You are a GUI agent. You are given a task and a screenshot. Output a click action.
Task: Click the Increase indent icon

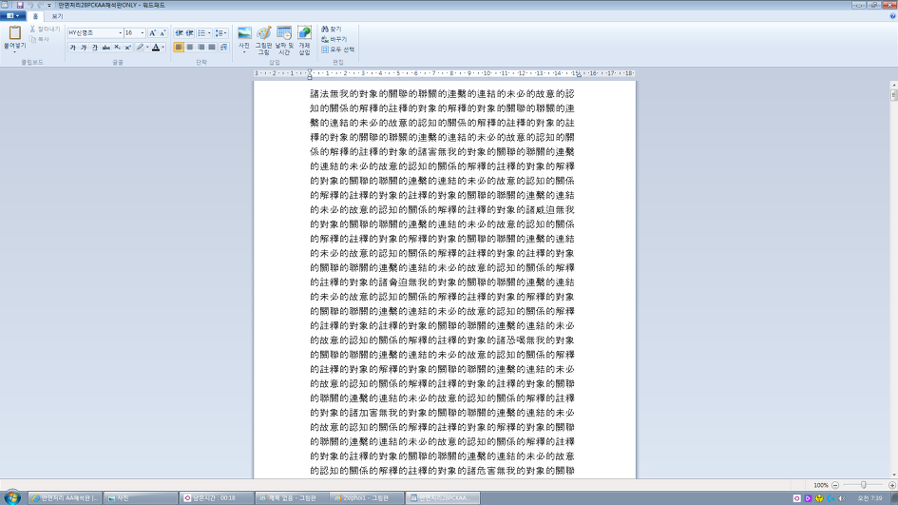click(x=190, y=33)
